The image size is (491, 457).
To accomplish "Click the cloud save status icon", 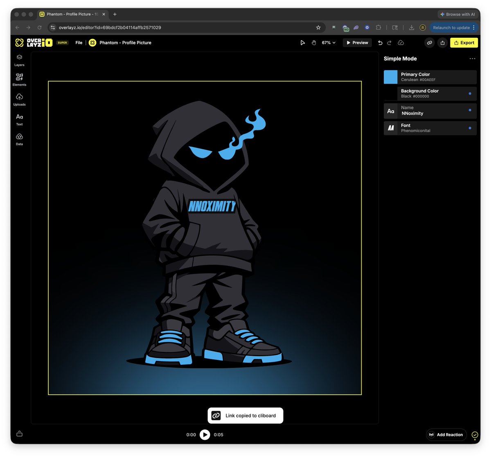I will point(401,42).
